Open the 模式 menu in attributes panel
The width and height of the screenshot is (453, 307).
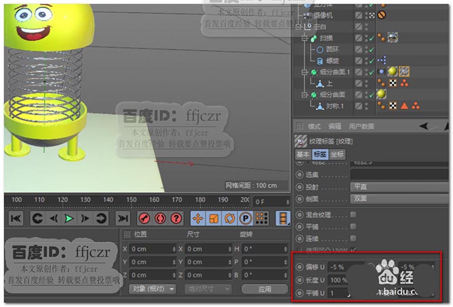314,127
